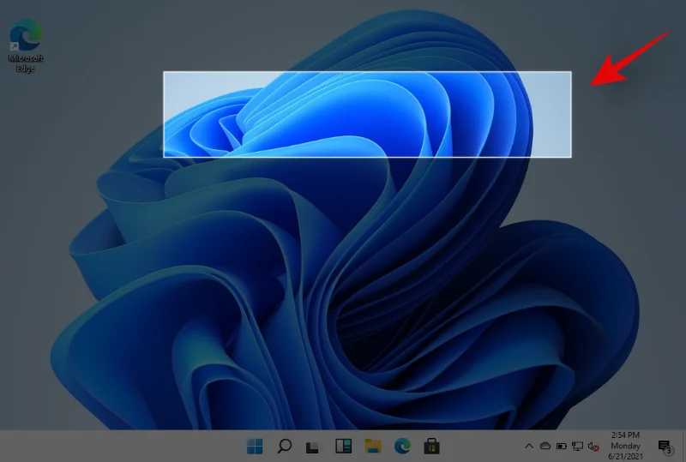Click the OneDrive cloud tray icon
Screen dimensions: 686x462
(x=545, y=447)
